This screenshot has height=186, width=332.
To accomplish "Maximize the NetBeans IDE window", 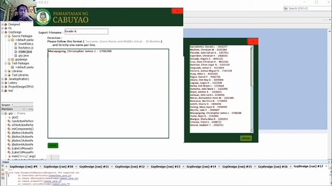I will point(316,2).
